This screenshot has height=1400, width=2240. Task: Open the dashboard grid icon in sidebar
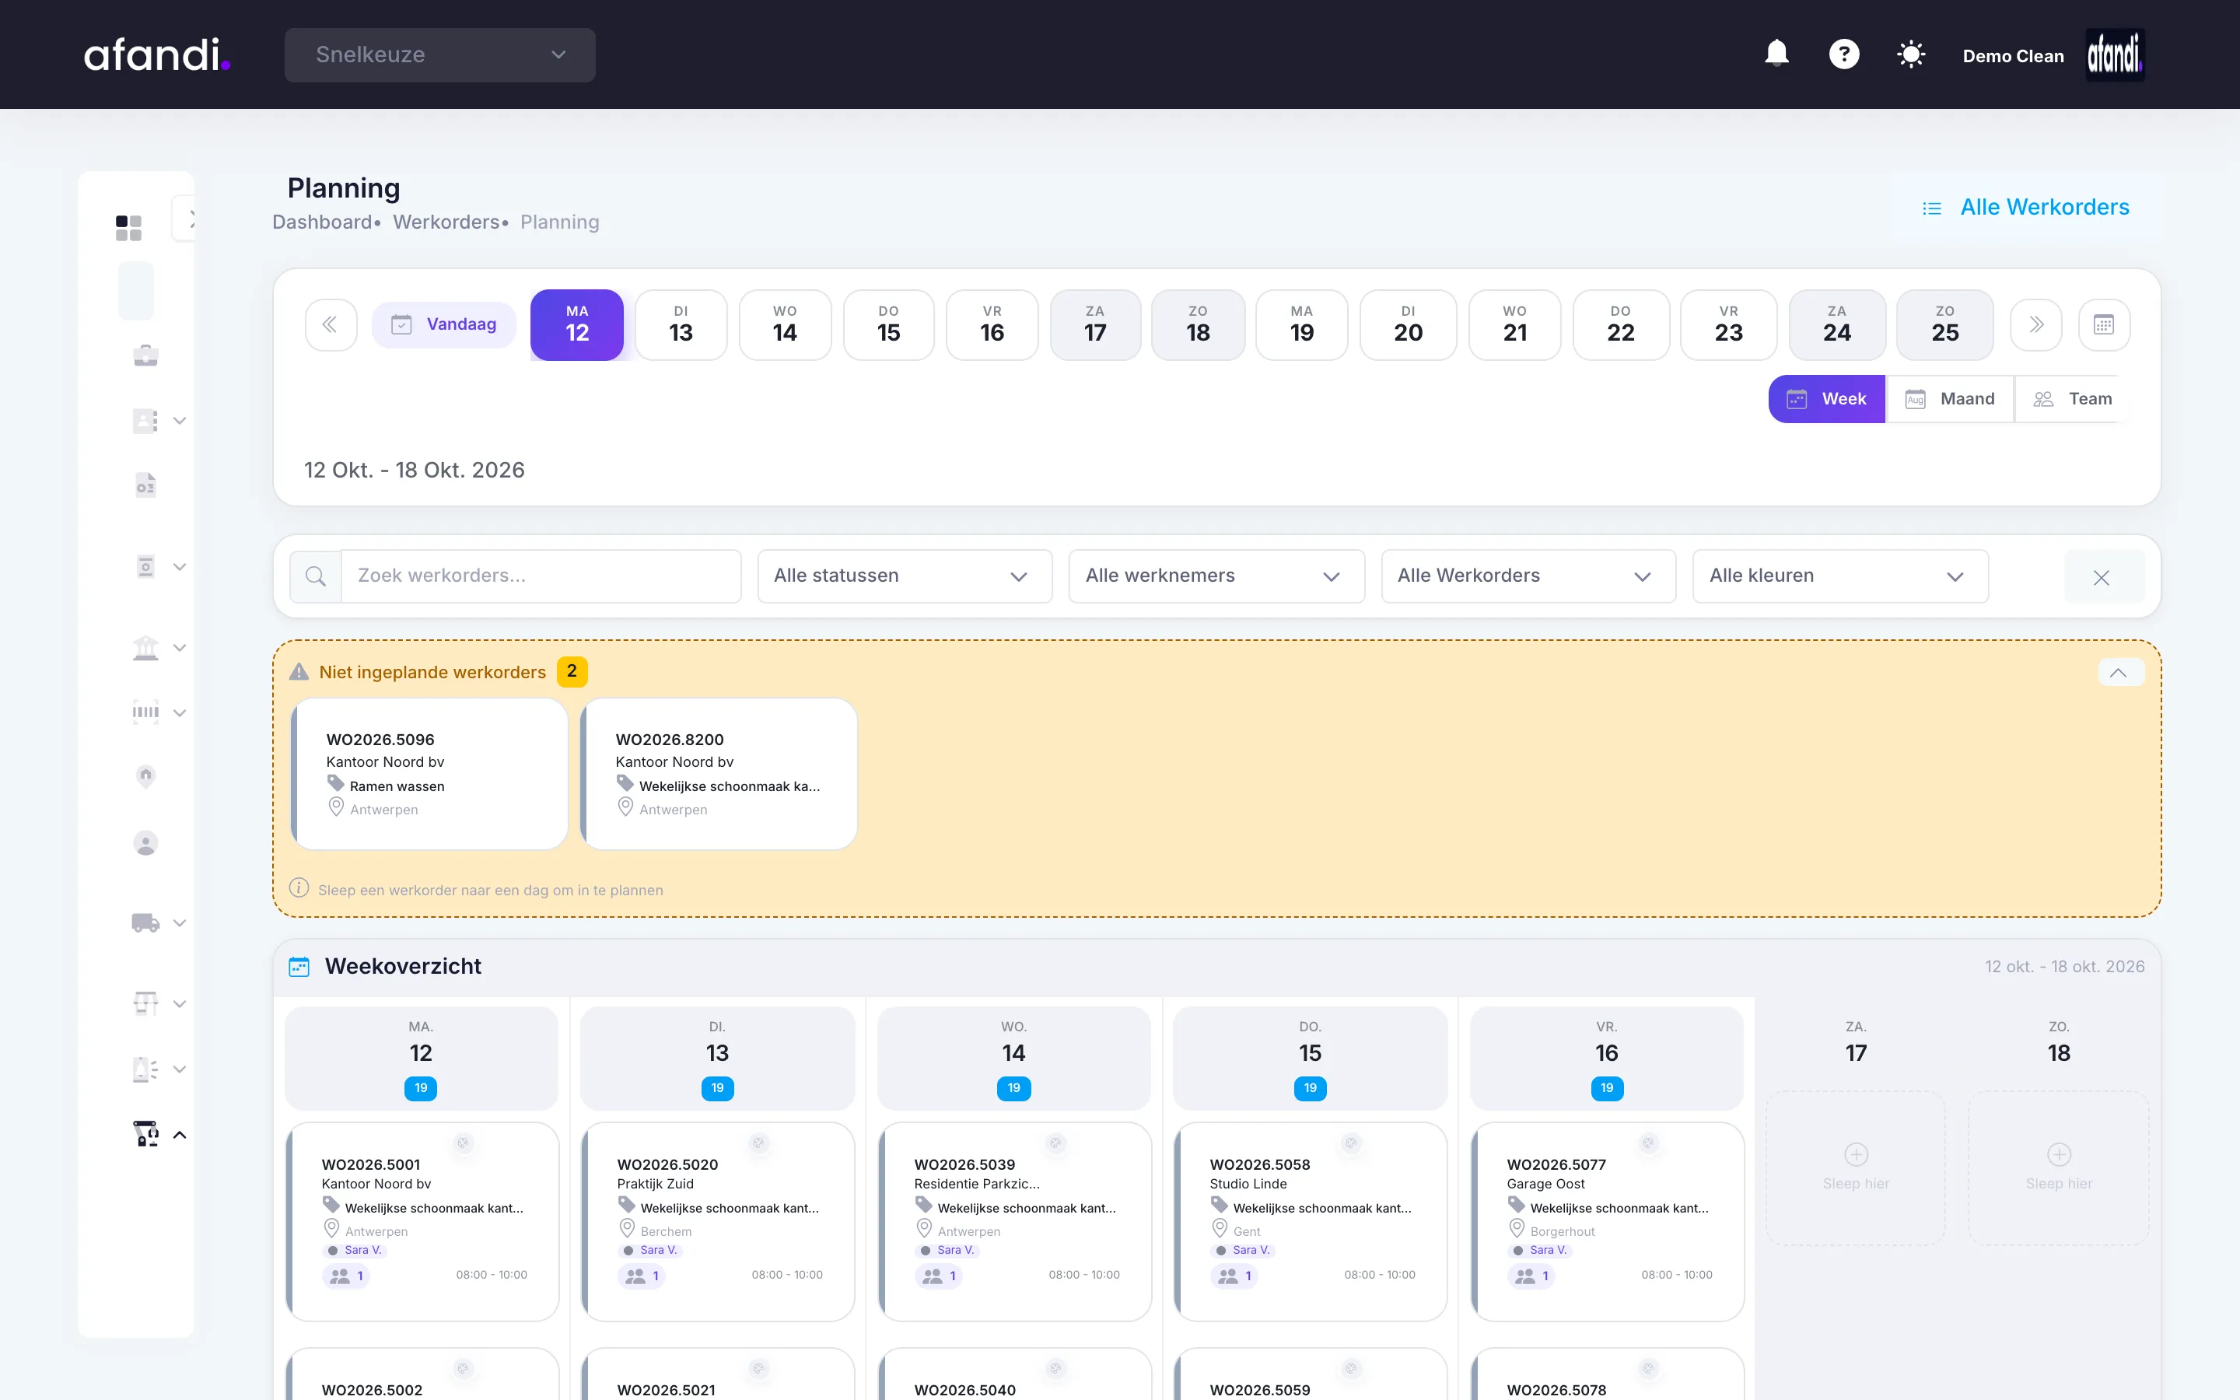tap(128, 228)
